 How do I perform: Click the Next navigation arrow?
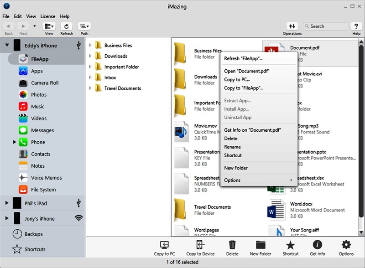pos(23,26)
